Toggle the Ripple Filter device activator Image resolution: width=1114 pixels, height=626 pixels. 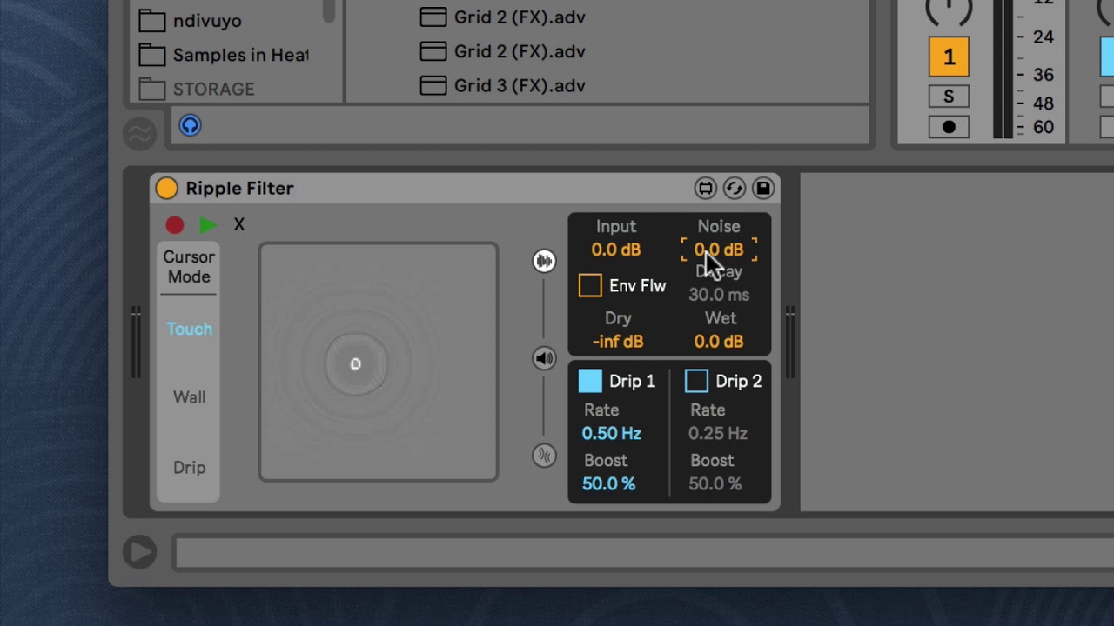[166, 188]
